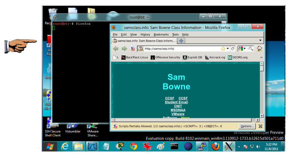Open the list all tabs dropdown
This screenshot has height=154, width=288.
260,40
